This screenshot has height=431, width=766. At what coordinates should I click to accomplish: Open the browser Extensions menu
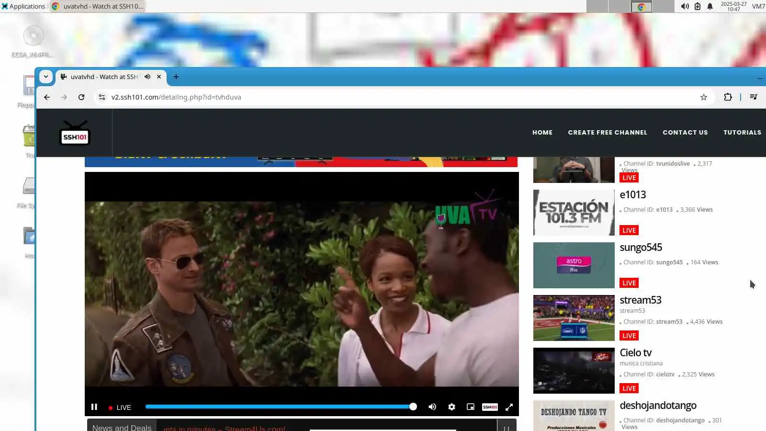(x=728, y=97)
